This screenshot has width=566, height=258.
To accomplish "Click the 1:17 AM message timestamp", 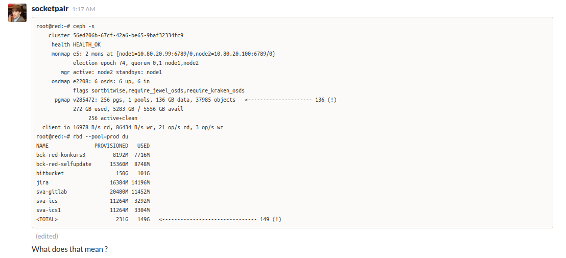I will pos(84,9).
